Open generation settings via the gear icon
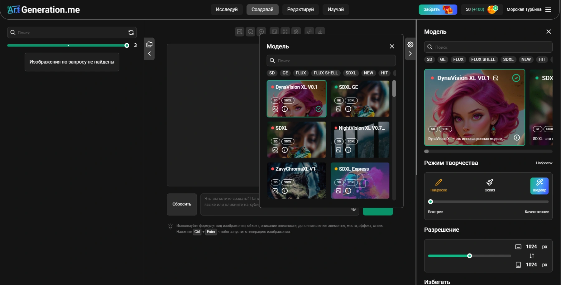The width and height of the screenshot is (561, 285). [410, 45]
